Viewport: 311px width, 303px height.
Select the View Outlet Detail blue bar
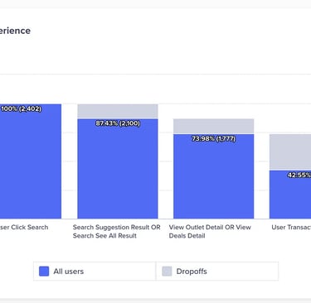click(214, 176)
